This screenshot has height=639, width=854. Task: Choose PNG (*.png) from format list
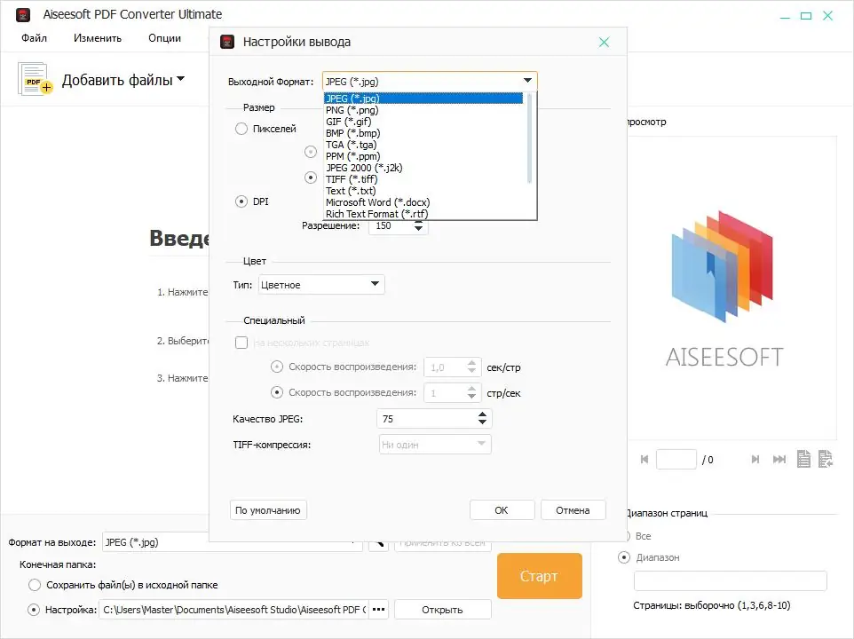pyautogui.click(x=423, y=110)
